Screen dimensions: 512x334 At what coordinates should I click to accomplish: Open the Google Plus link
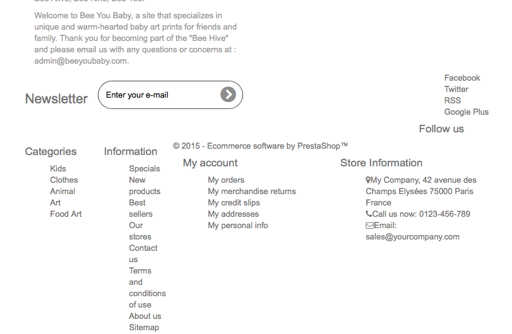[x=466, y=112]
